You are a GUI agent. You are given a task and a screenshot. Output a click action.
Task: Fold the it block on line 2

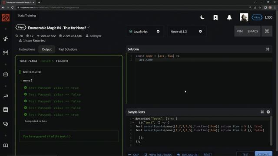coord(133,122)
